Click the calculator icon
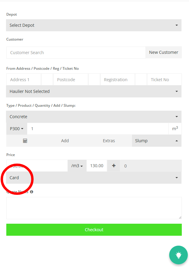This screenshot has width=189, height=267. click(25, 141)
